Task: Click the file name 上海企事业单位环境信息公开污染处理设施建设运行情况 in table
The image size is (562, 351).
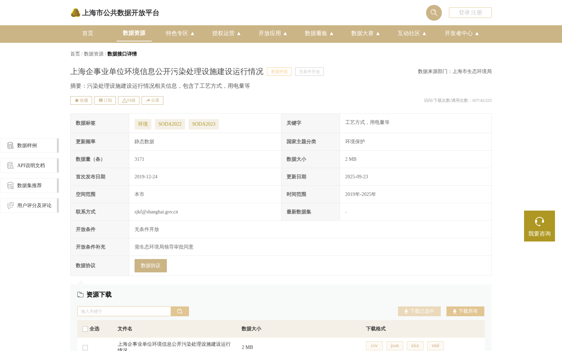Action: 174,347
